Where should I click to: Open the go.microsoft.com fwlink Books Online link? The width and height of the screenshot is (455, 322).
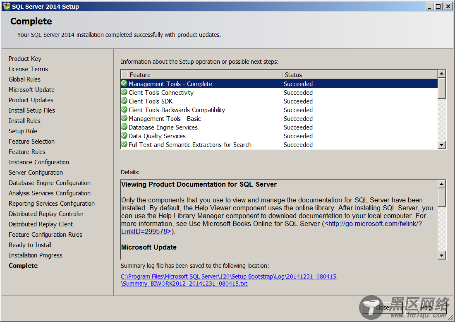pyautogui.click(x=373, y=223)
